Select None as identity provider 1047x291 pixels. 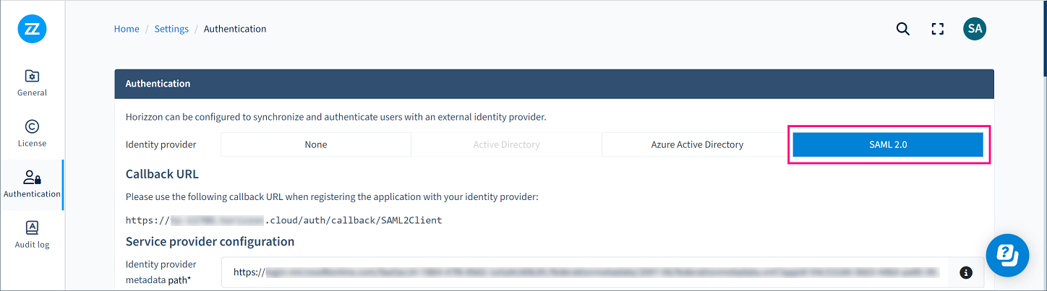316,144
